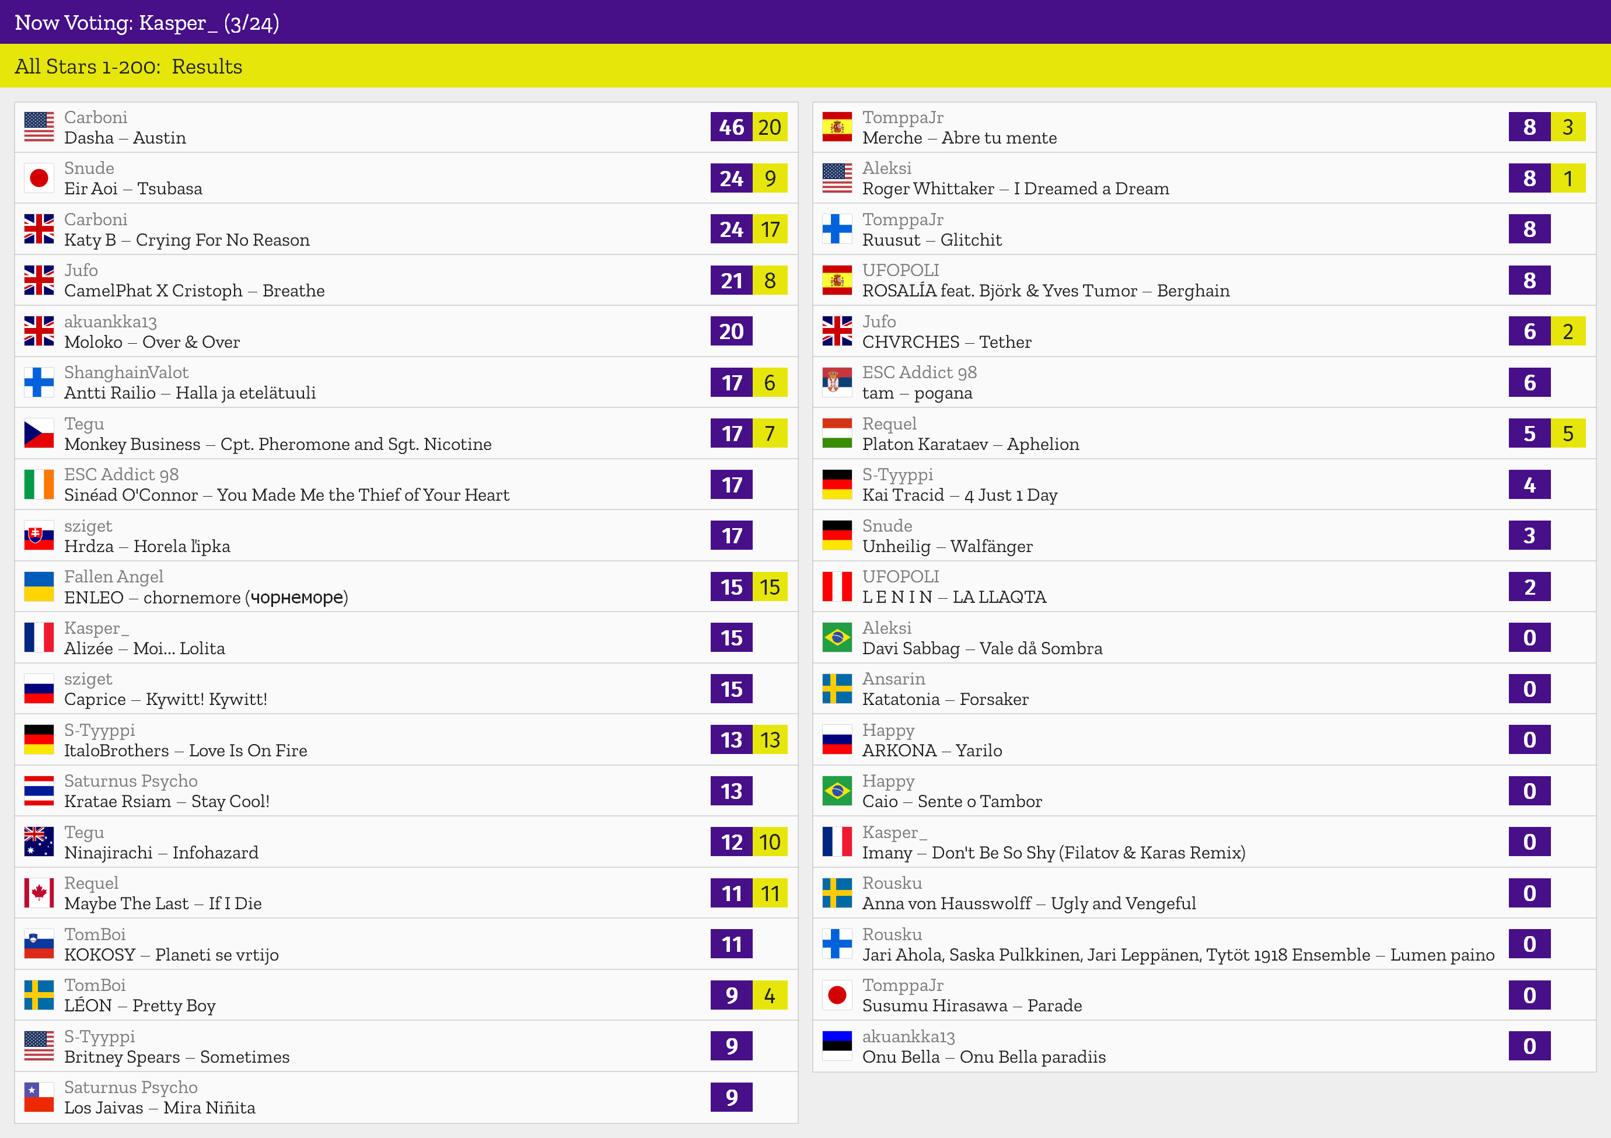Viewport: 1611px width, 1138px height.
Task: Select 'Sinéad O'Connor – You Made Me the Thief of Your Heart'
Action: (x=287, y=495)
